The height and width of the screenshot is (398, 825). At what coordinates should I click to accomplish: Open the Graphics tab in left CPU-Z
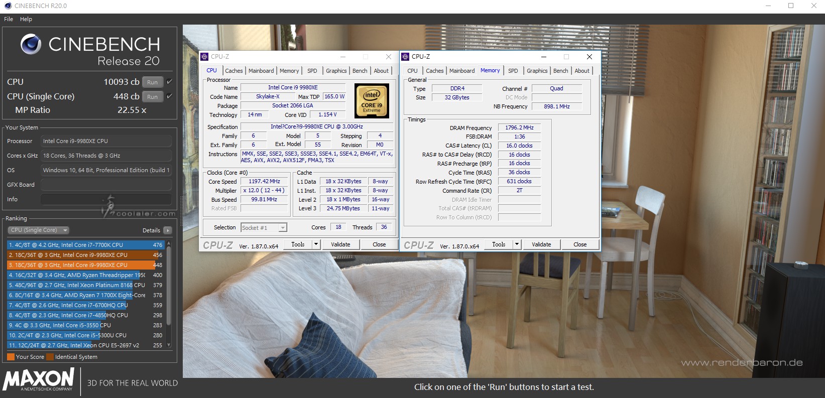tap(336, 71)
